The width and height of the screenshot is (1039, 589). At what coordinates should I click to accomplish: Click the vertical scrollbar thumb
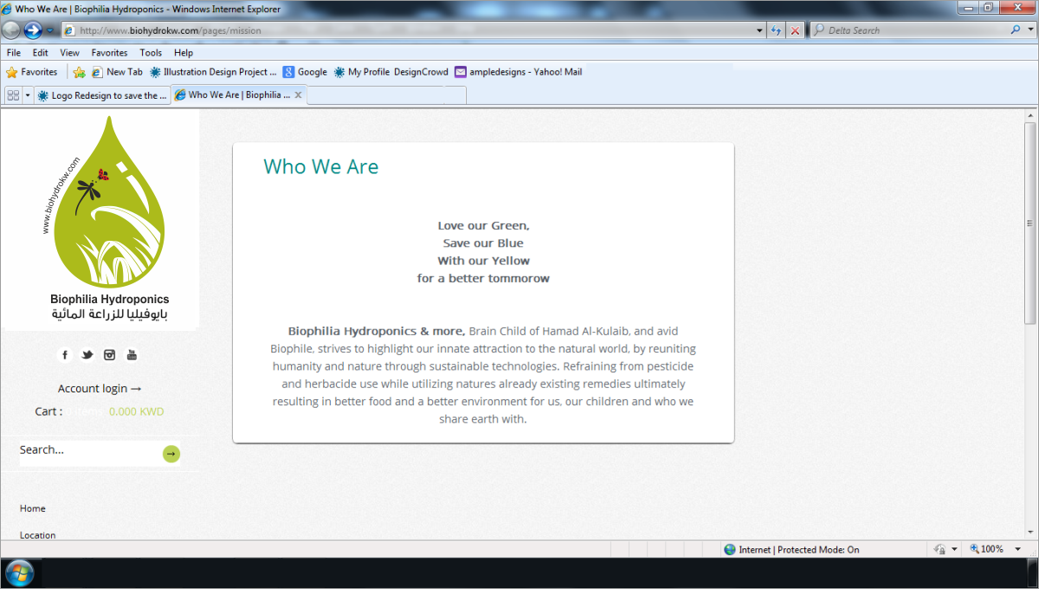click(x=1030, y=223)
